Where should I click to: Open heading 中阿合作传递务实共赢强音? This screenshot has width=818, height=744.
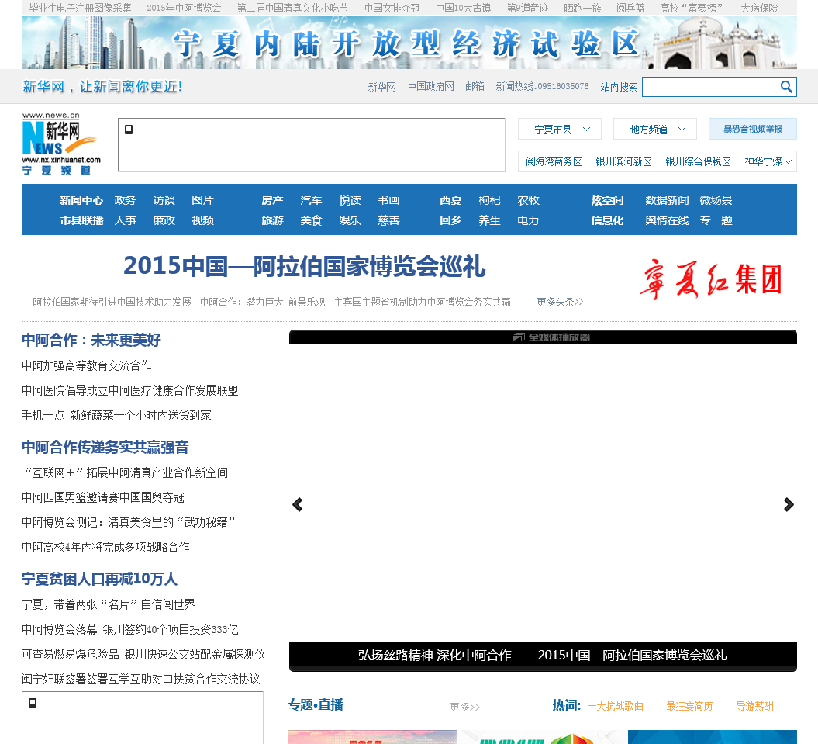pyautogui.click(x=105, y=448)
